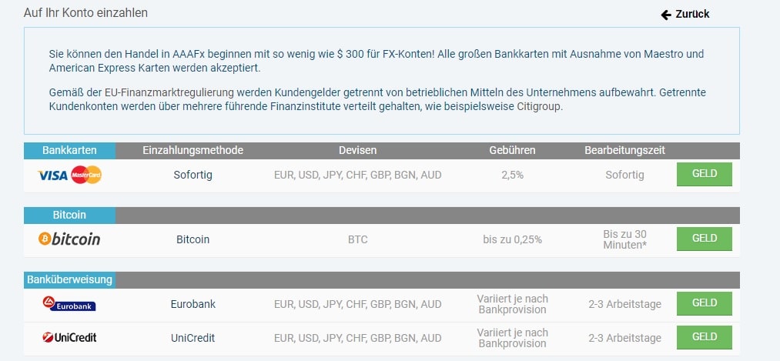Click the Eurobank logo
The image size is (780, 361).
(x=69, y=304)
